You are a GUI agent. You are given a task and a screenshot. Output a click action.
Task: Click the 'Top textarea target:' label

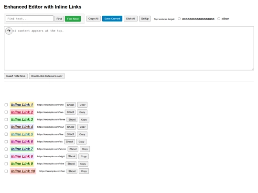(164, 19)
